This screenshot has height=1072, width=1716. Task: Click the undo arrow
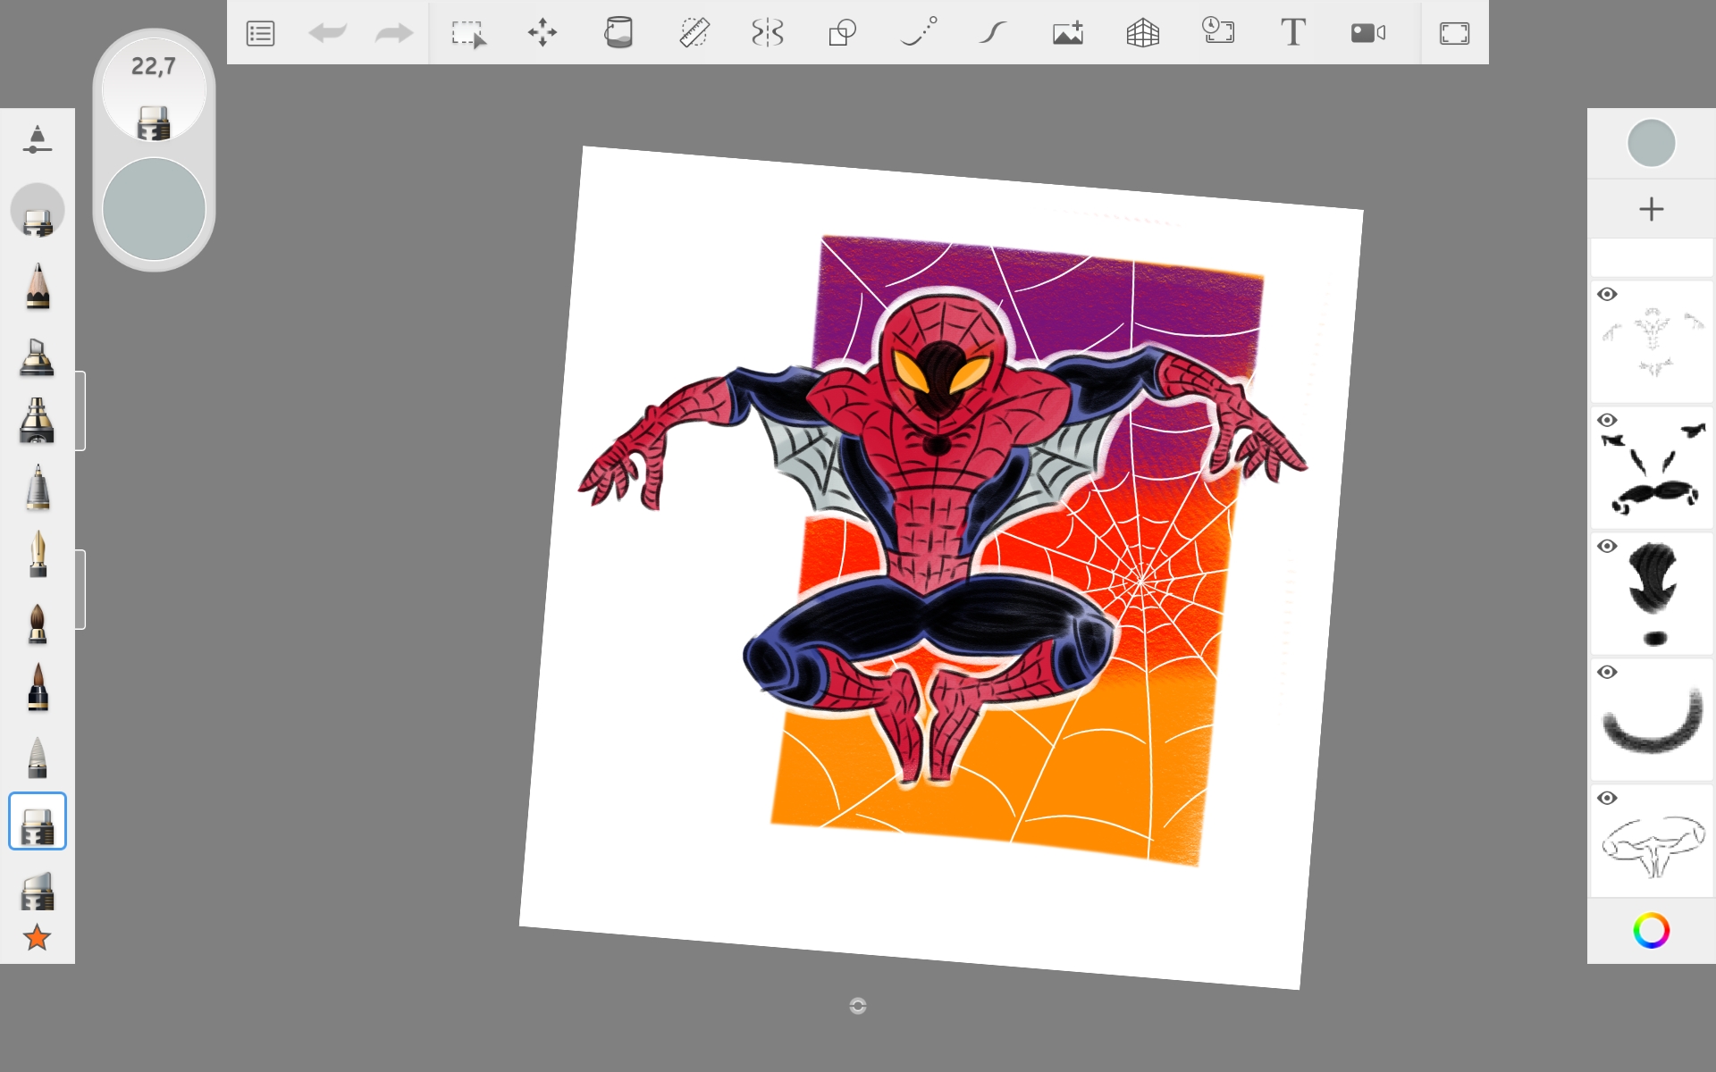click(327, 33)
